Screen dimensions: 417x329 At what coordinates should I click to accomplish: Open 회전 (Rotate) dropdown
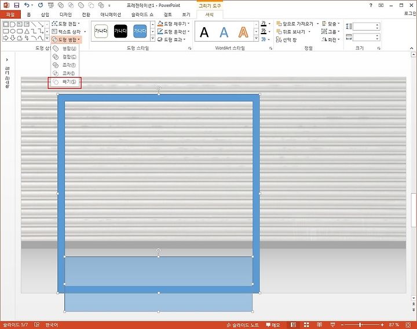tap(331, 39)
